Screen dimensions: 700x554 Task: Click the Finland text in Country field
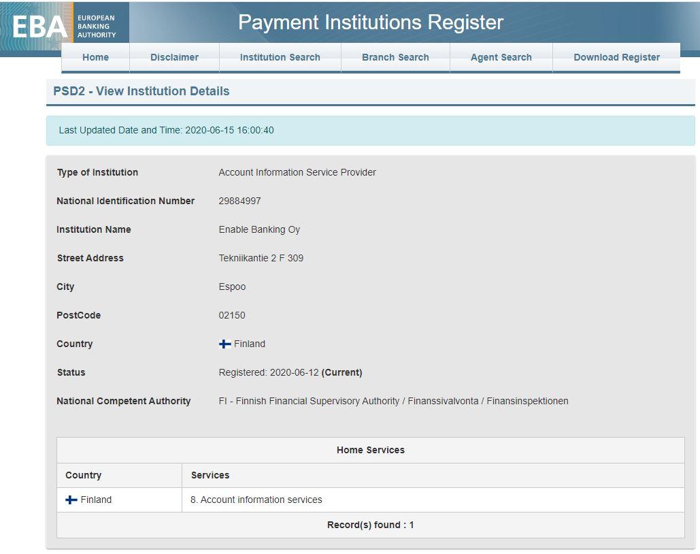click(250, 344)
